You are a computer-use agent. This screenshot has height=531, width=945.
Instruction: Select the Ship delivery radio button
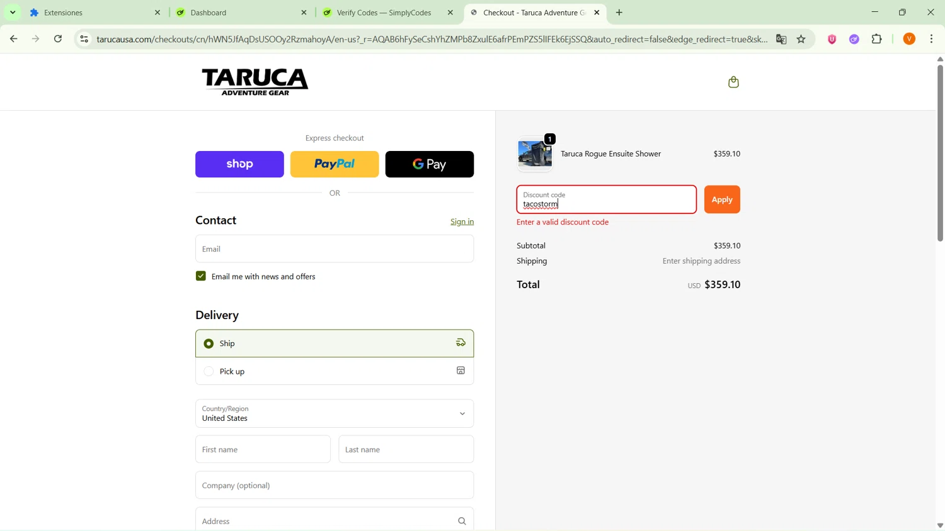pos(209,344)
